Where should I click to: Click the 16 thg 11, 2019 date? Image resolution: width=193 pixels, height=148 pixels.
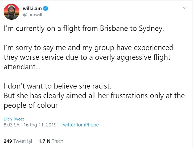[40, 125]
